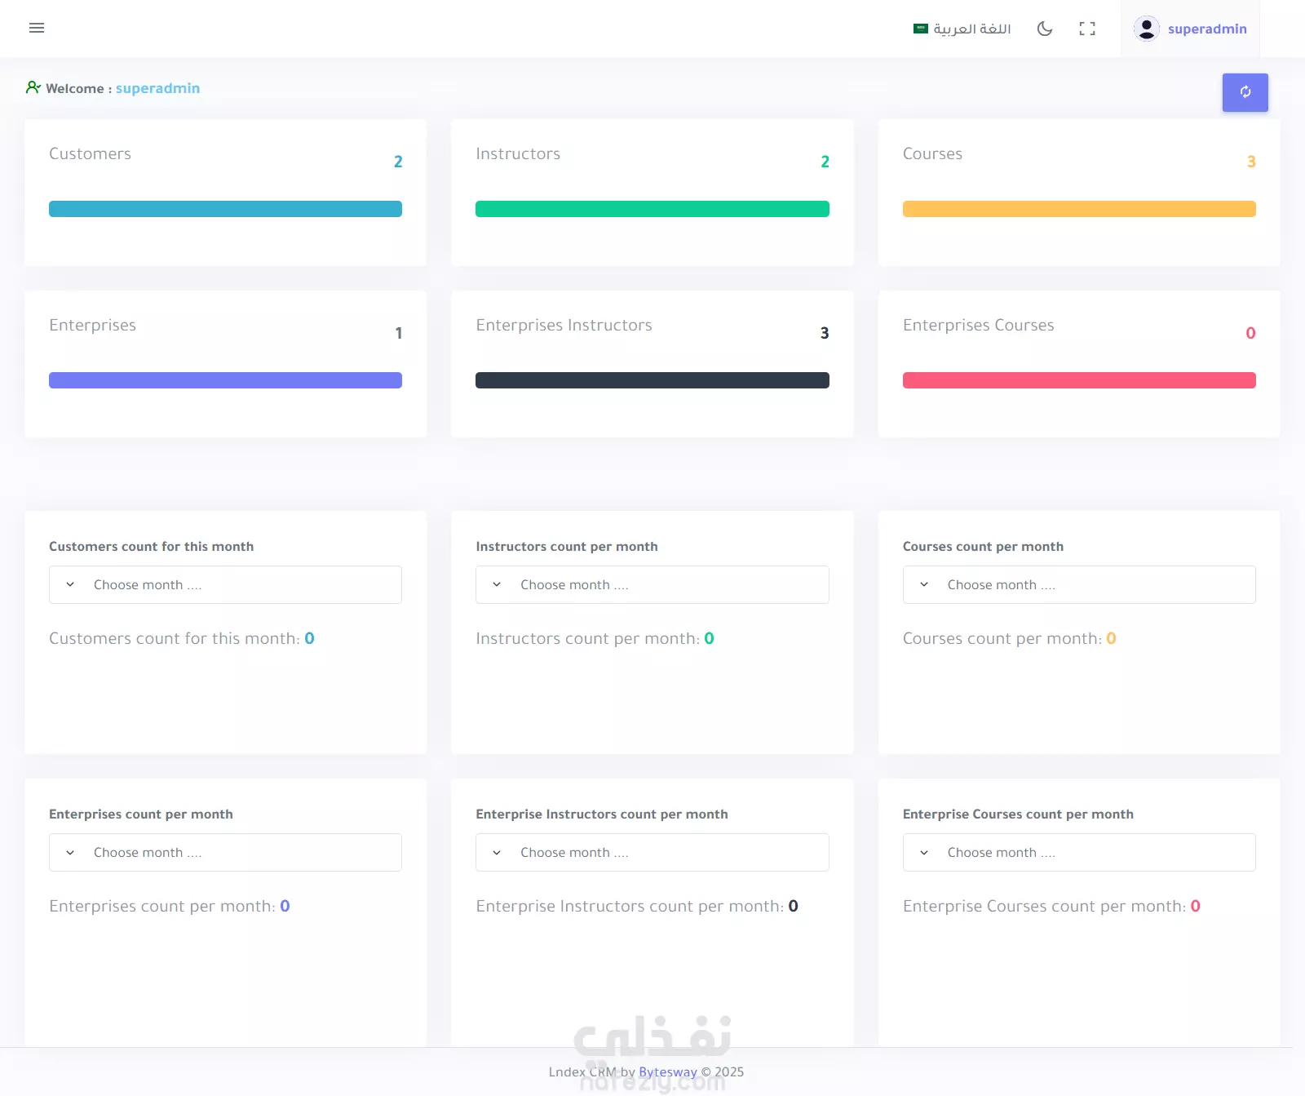Click the Instructors green progress bar
This screenshot has height=1096, width=1305.
652,209
